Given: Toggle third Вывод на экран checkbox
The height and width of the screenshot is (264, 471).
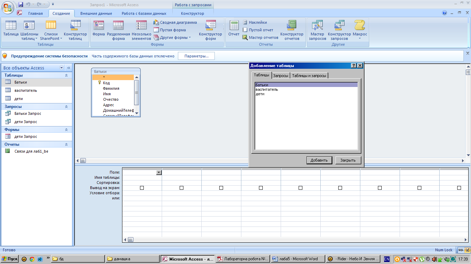Looking at the screenshot, I should [221, 188].
